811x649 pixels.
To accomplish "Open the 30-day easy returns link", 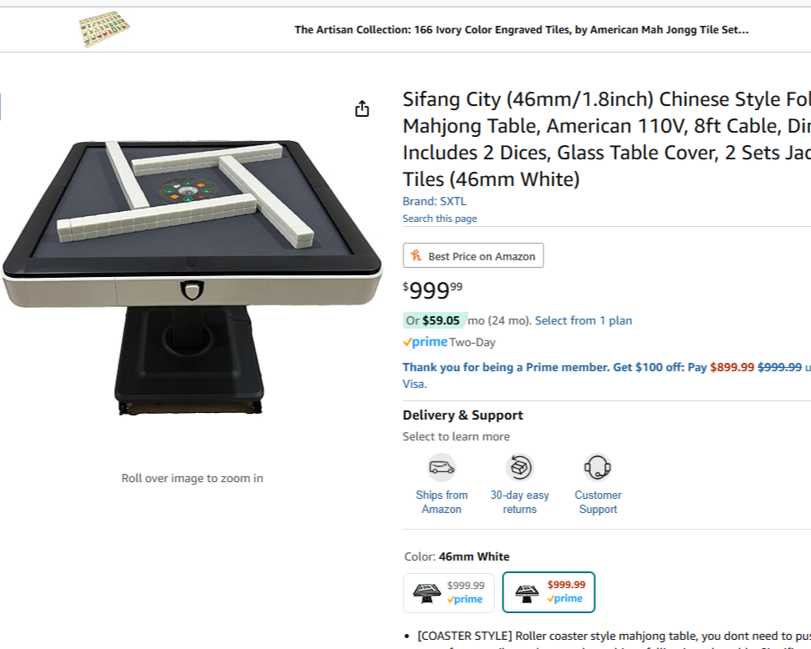I will pos(519,502).
